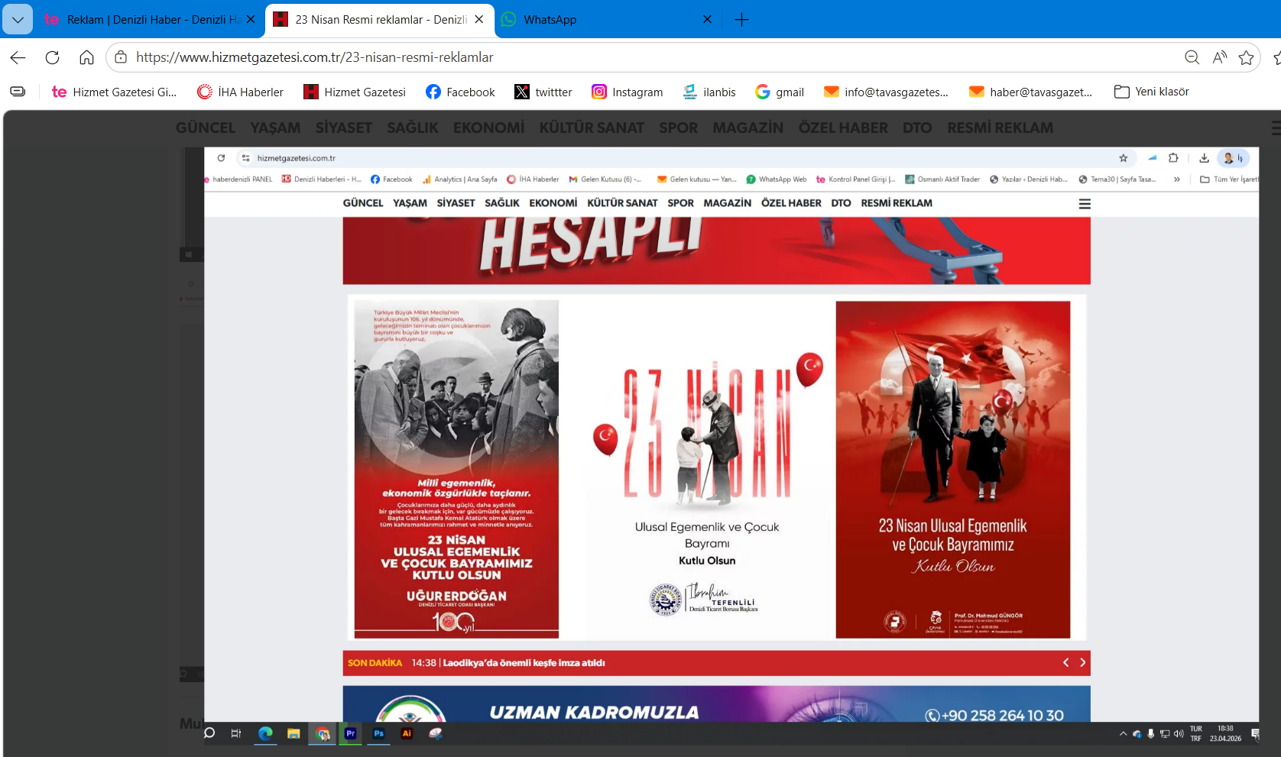The height and width of the screenshot is (757, 1281).
Task: Launch the Snipping Tool from taskbar
Action: point(436,733)
